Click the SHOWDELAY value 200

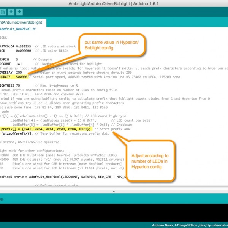coord(19,73)
